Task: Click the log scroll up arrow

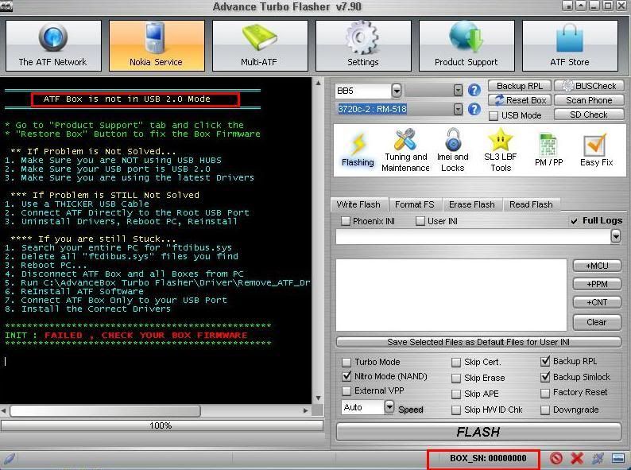Action: pyautogui.click(x=318, y=83)
